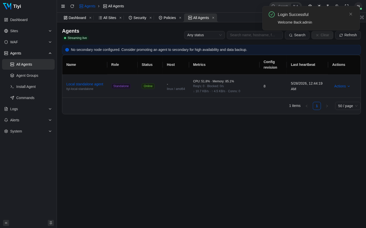Close the All Agents tab
The width and height of the screenshot is (366, 228).
point(213,18)
